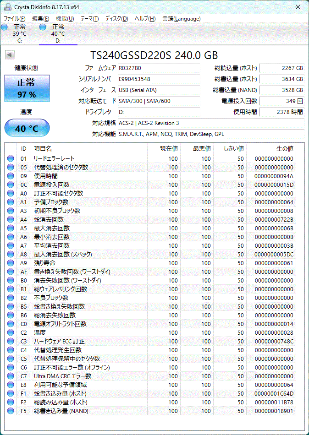Click the 対応転送モード field SATA/300 | SATA/600

159,101
